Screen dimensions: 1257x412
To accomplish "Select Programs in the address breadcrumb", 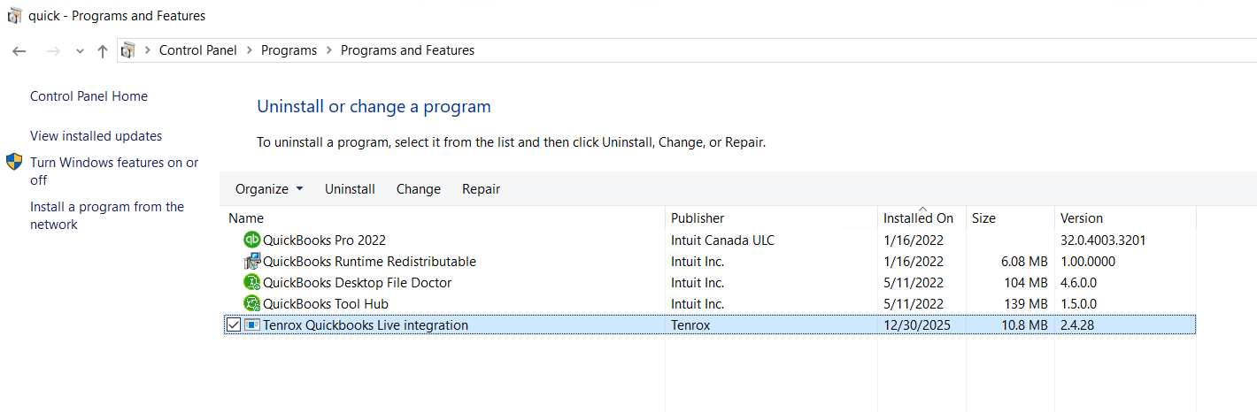I will pyautogui.click(x=289, y=50).
